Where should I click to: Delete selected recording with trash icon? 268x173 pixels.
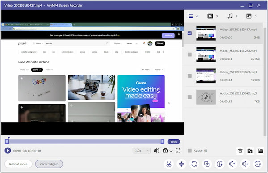pyautogui.click(x=240, y=151)
